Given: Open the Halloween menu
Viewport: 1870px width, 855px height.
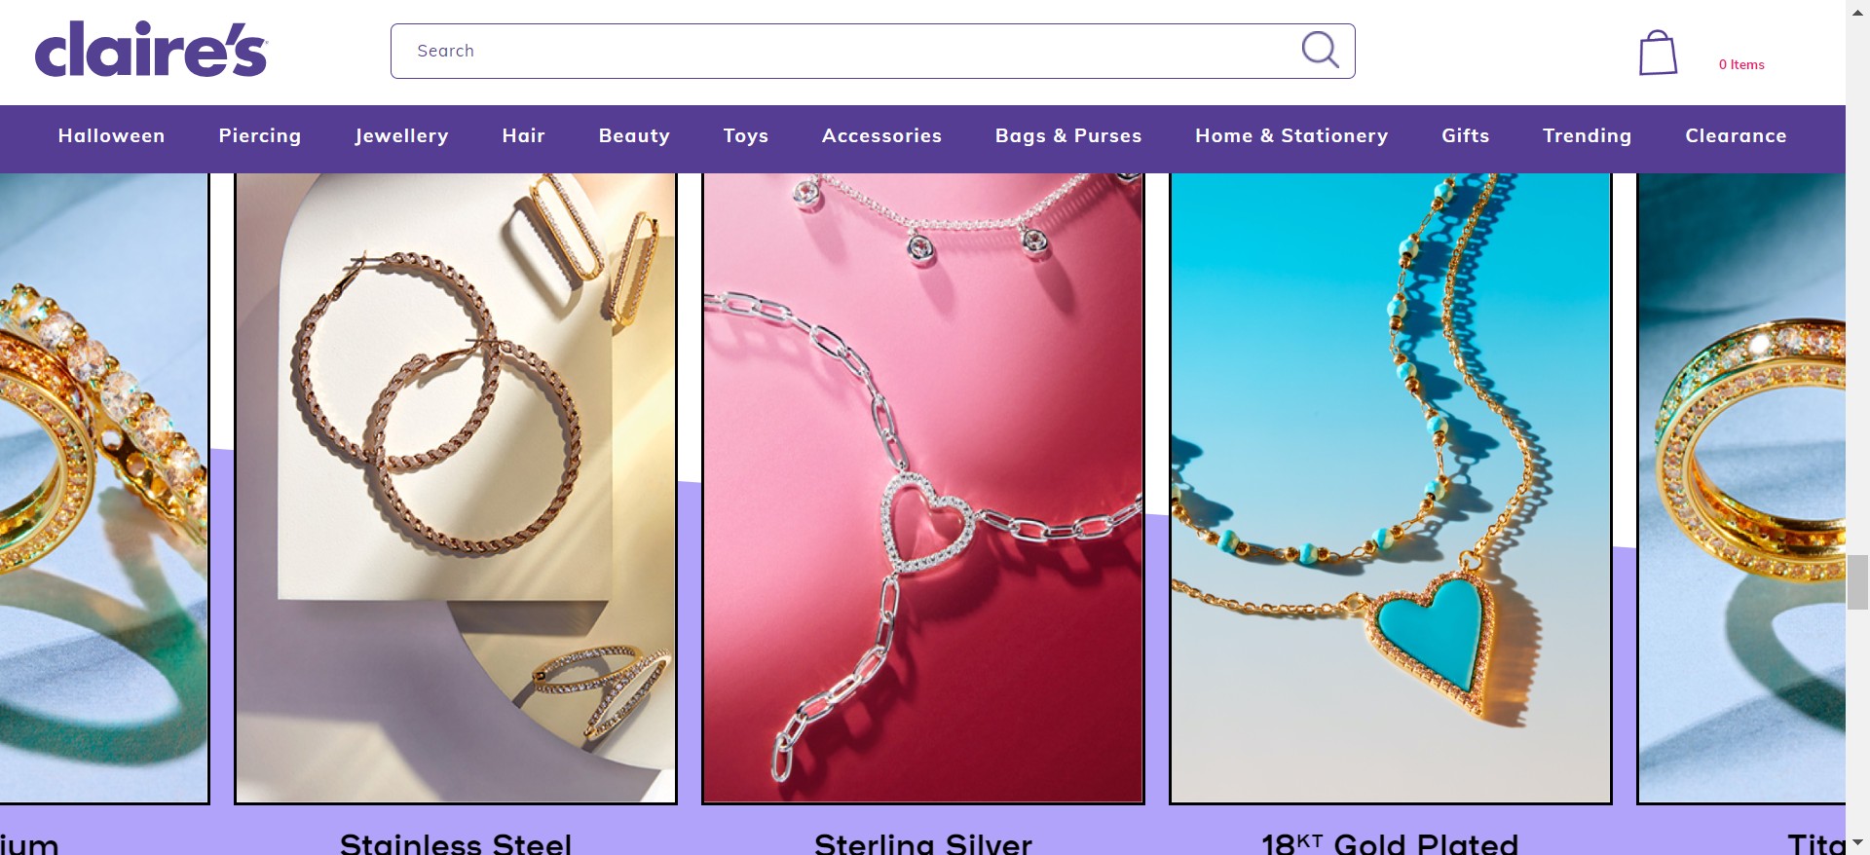Looking at the screenshot, I should (x=111, y=135).
